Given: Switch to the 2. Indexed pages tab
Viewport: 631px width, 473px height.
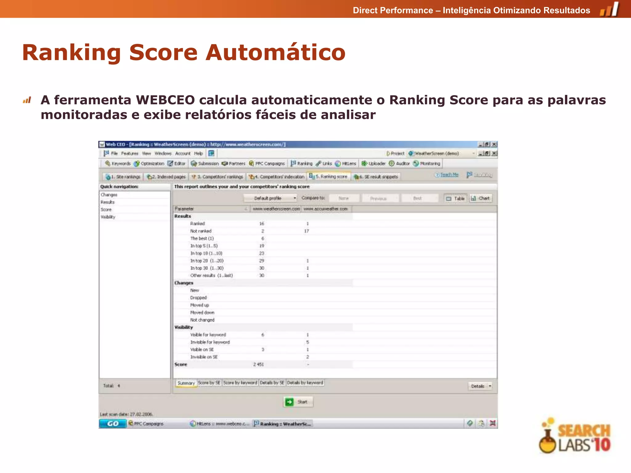Looking at the screenshot, I should click(166, 177).
